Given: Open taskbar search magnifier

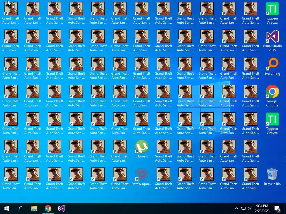Looking at the screenshot, I should [20, 208].
